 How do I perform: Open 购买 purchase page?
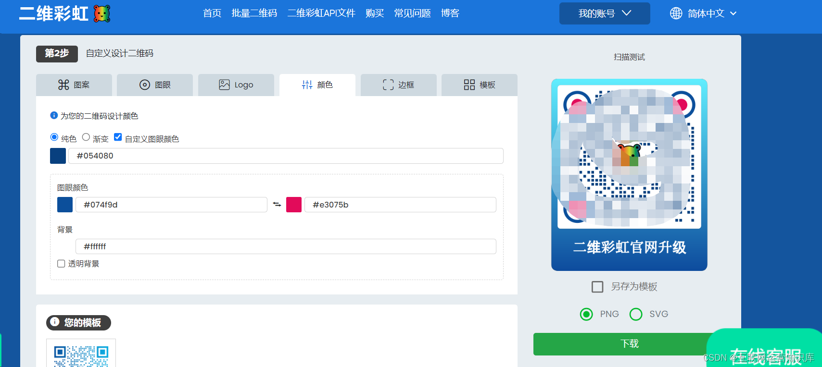point(375,13)
